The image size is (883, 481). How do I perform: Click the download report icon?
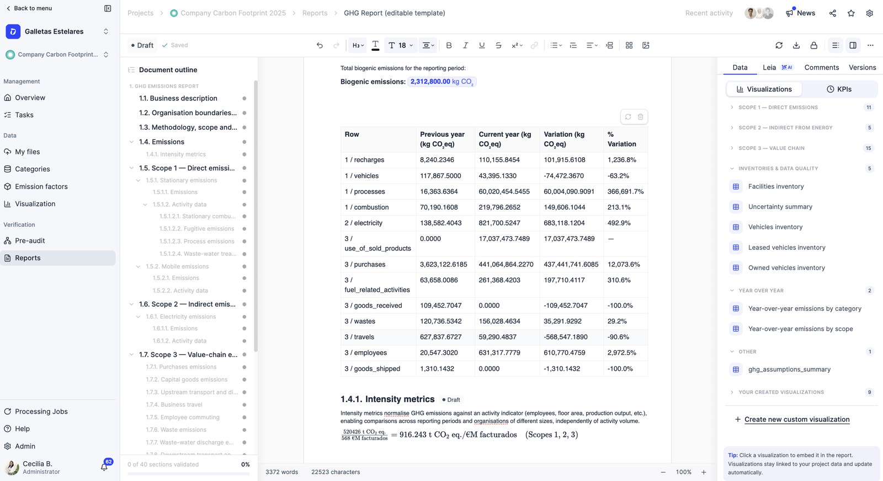click(x=796, y=45)
